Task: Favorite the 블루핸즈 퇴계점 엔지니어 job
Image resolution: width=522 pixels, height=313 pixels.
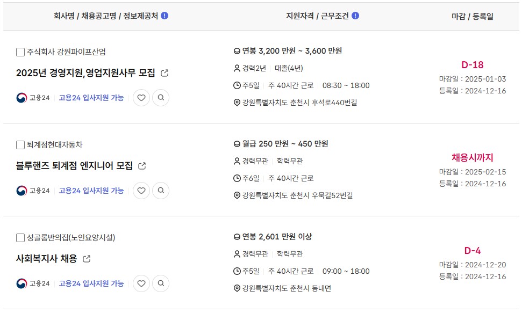Action: tap(141, 191)
